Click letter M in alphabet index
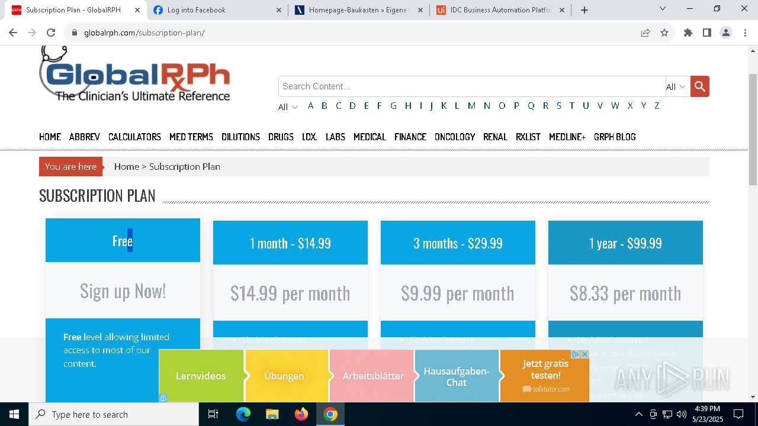The width and height of the screenshot is (758, 426). 471,106
